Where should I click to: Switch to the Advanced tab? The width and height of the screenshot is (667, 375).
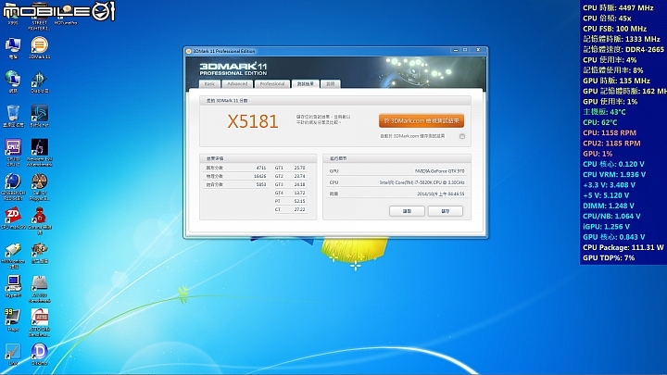click(x=237, y=83)
